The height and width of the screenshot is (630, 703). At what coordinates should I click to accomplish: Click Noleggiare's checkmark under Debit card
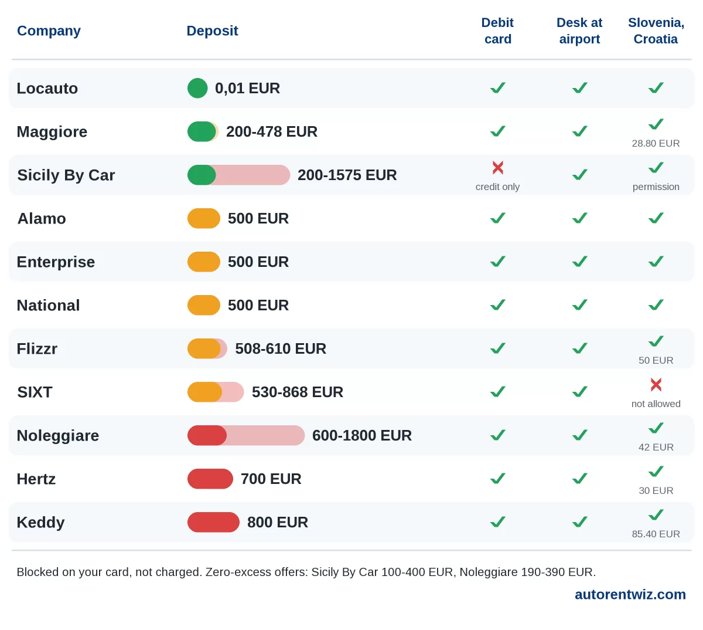498,435
